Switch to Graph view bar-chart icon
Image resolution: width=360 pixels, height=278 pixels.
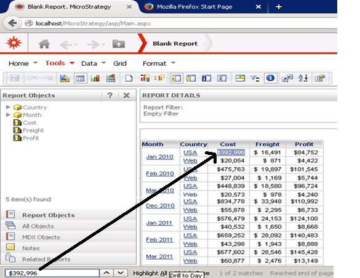95,78
